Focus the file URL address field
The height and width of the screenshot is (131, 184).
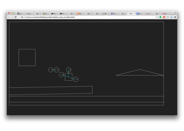pos(87,17)
